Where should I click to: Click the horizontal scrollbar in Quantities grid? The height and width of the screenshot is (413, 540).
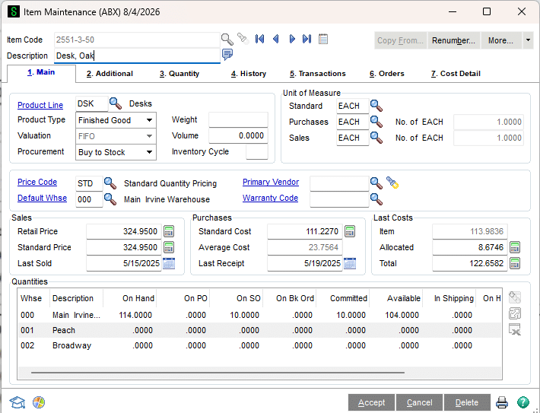[x=218, y=373]
